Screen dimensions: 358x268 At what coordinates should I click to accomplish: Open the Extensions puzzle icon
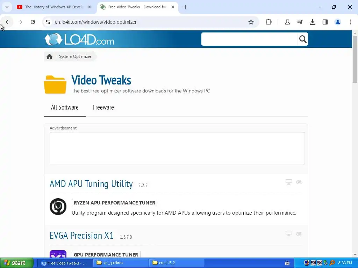click(x=269, y=22)
